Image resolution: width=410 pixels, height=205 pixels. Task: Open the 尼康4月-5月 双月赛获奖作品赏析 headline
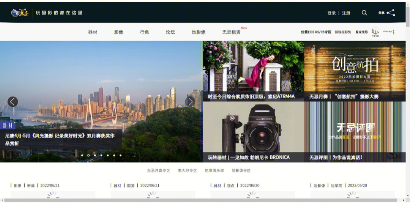point(60,140)
